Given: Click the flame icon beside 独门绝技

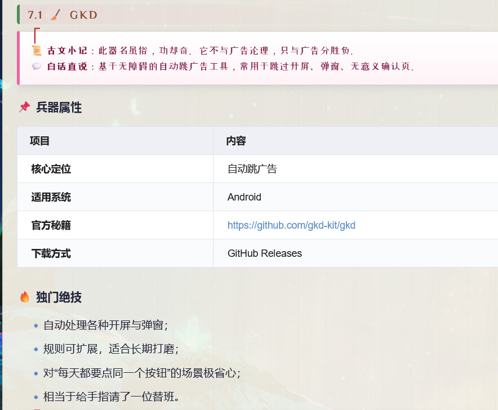Looking at the screenshot, I should click(24, 297).
